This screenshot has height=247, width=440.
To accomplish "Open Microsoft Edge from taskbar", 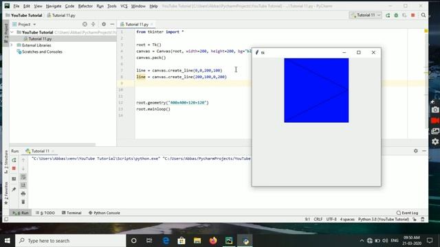I will tap(166, 241).
